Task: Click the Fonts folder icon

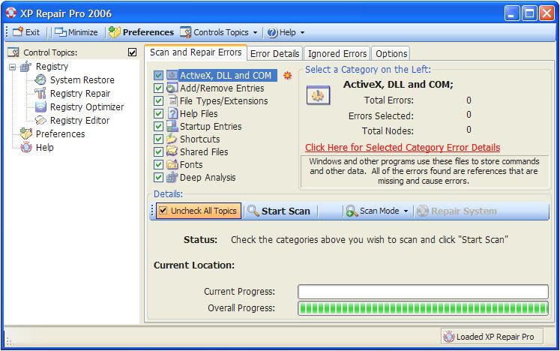Action: click(x=172, y=164)
